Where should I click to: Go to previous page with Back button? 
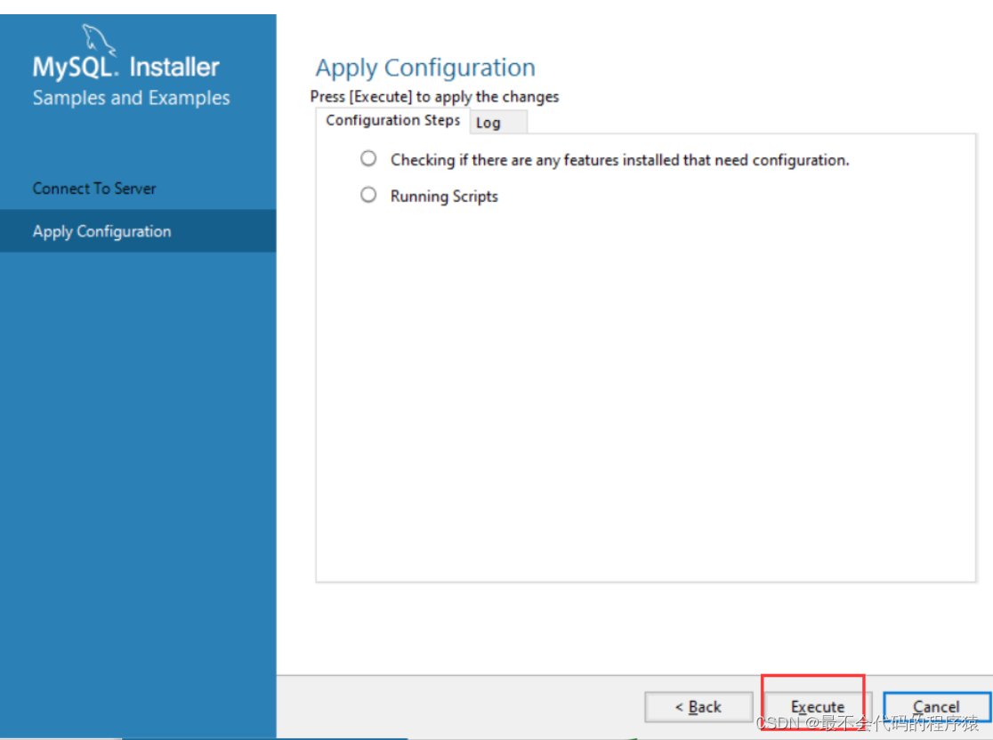point(698,707)
